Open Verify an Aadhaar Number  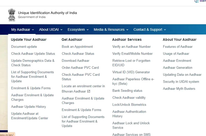point(132,47)
